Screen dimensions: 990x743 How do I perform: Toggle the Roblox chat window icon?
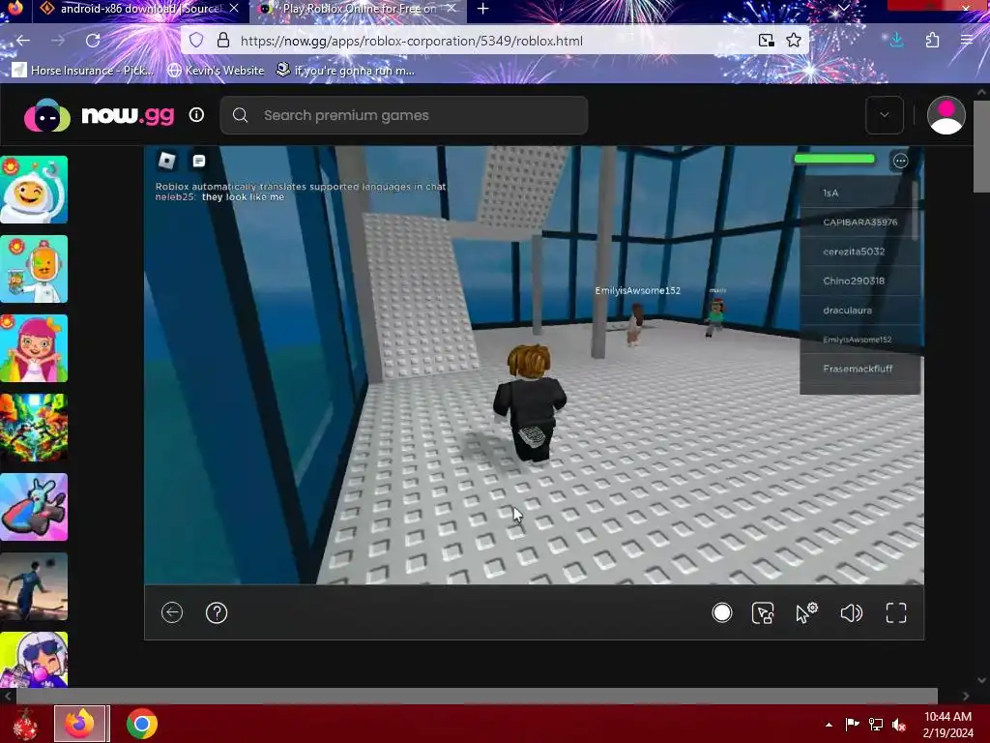tap(199, 162)
